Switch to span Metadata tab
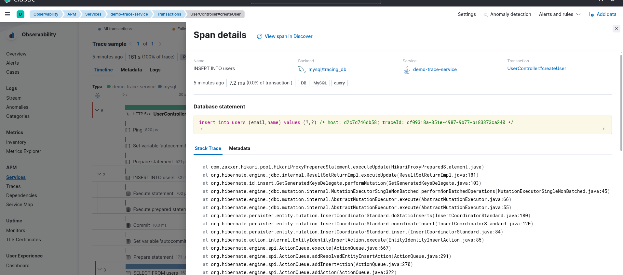623x275 pixels. 239,148
